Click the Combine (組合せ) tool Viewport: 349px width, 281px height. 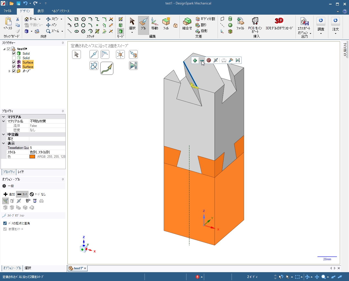[187, 23]
